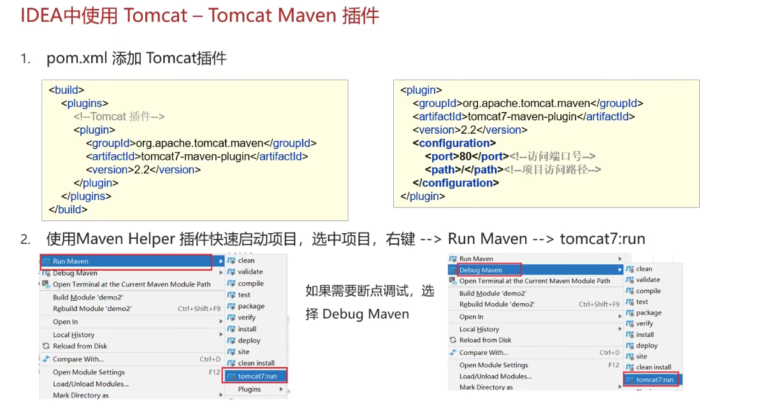This screenshot has width=768, height=407.
Task: Click Run Maven icon in menu with Run Maven highlighted
Action: 47,261
